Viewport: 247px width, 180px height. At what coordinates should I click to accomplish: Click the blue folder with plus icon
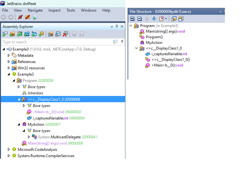(x=27, y=34)
